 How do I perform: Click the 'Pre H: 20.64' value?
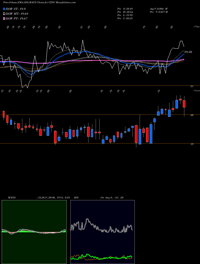pyautogui.click(x=125, y=12)
